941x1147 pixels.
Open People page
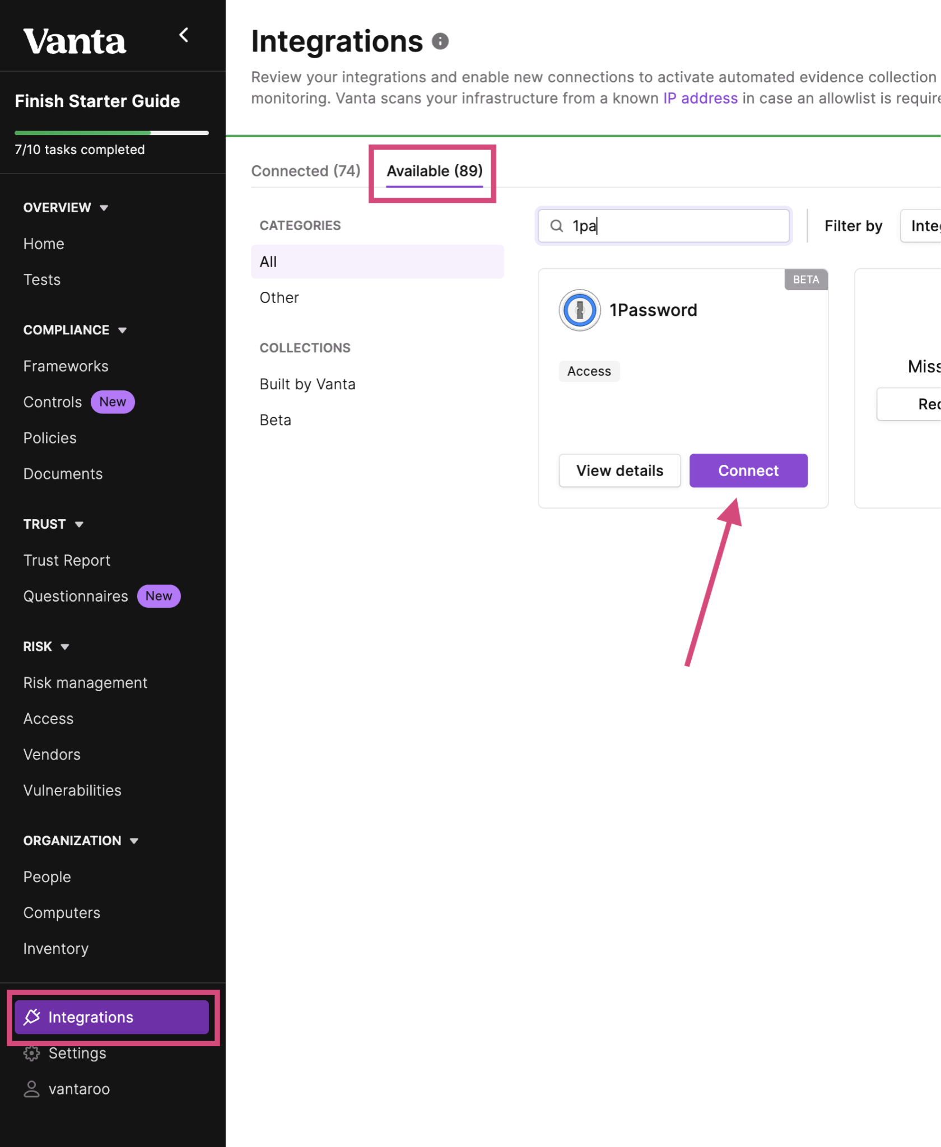47,876
